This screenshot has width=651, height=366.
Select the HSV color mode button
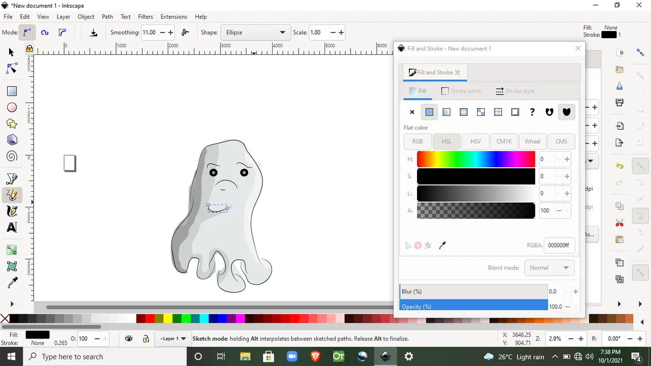click(x=476, y=141)
